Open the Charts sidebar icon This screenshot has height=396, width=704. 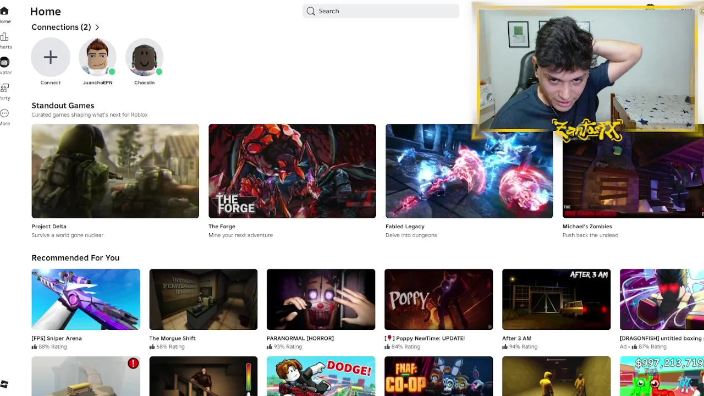(x=4, y=37)
